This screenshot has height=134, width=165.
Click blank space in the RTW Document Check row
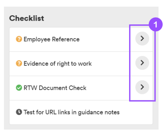pyautogui.click(x=107, y=88)
